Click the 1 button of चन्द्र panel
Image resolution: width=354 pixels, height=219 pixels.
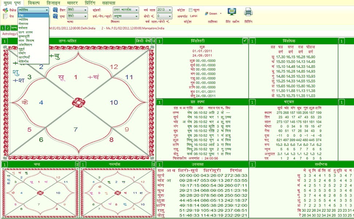[x=4, y=164]
